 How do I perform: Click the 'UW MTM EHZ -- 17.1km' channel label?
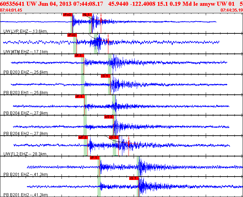[26, 52]
